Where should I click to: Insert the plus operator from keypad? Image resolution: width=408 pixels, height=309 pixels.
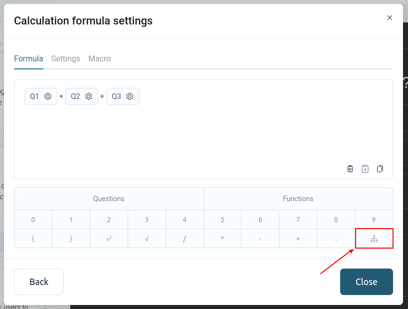point(298,239)
